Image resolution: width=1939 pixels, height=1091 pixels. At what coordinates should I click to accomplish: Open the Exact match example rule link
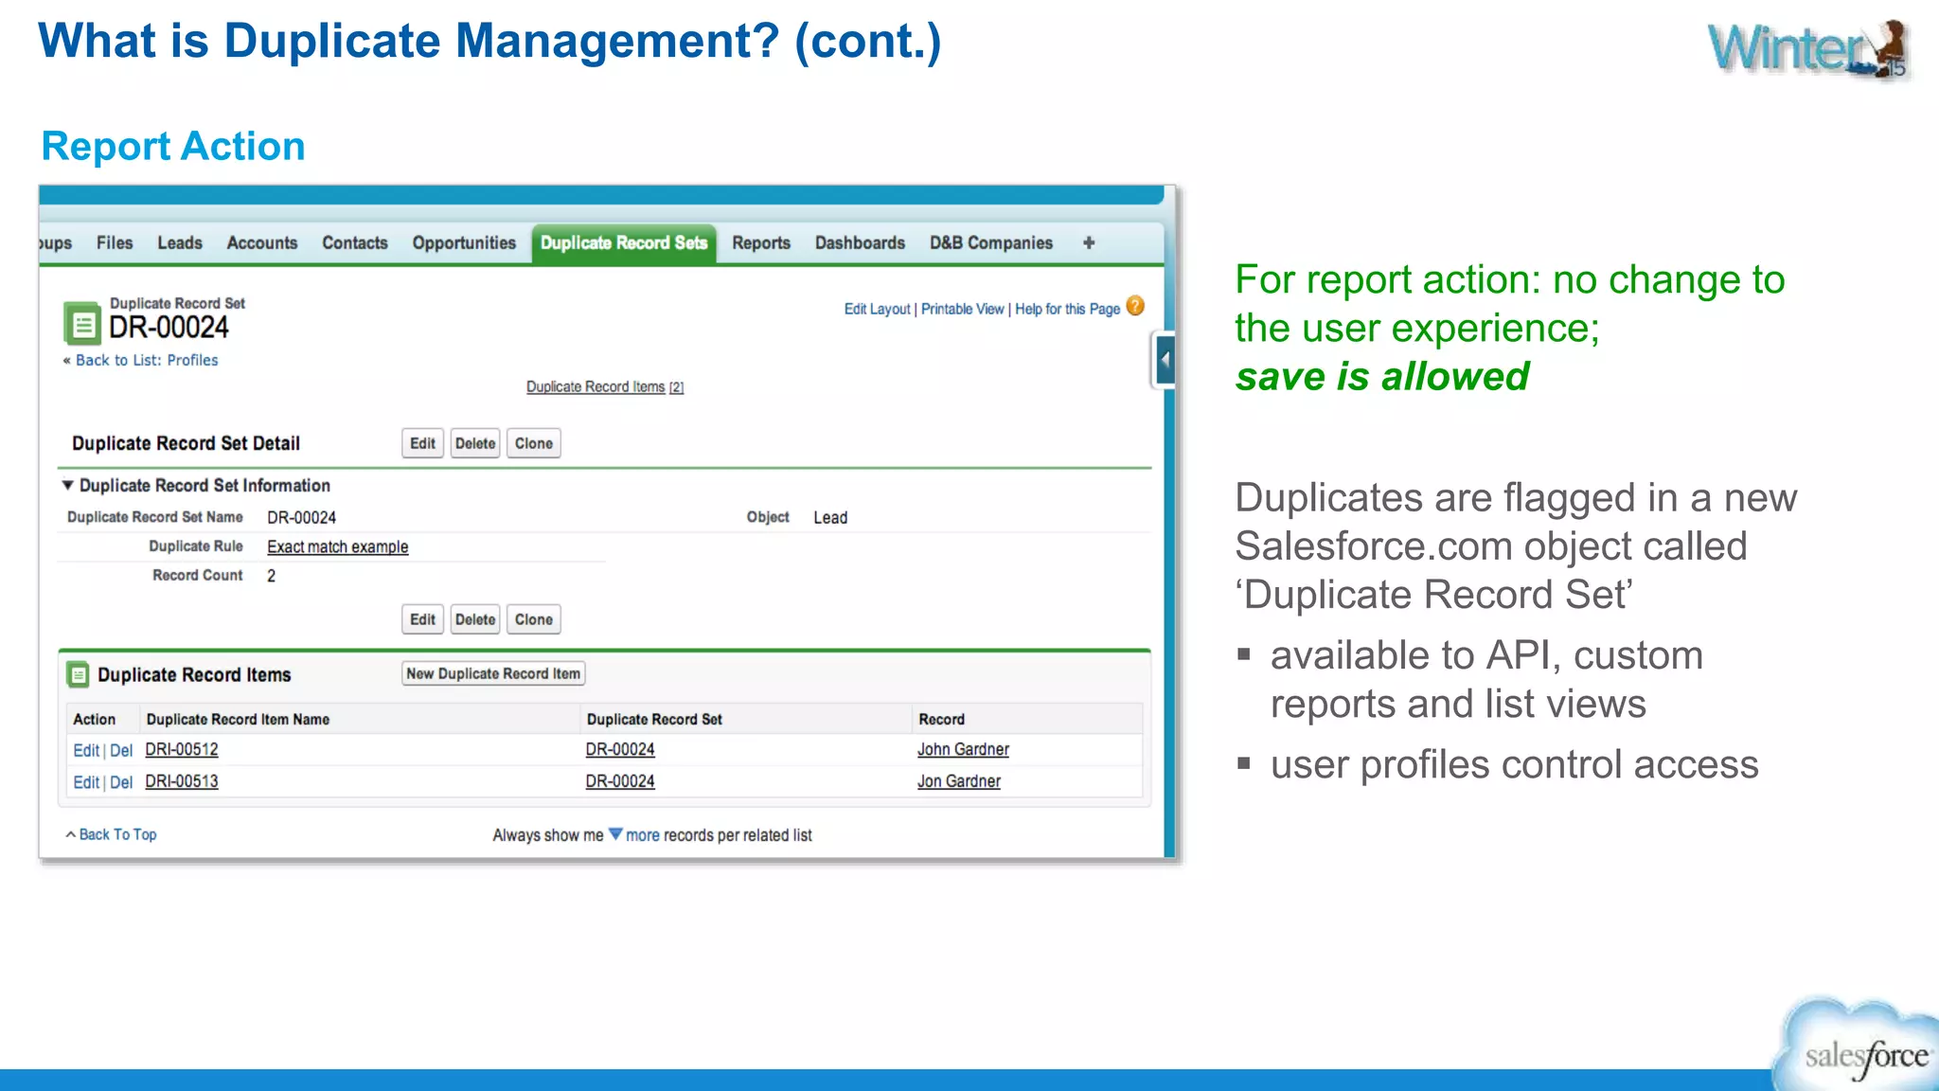pos(338,546)
